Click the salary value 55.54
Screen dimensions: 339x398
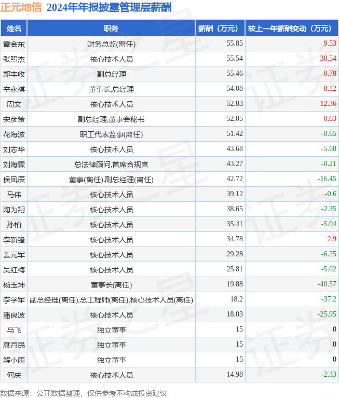(x=235, y=59)
